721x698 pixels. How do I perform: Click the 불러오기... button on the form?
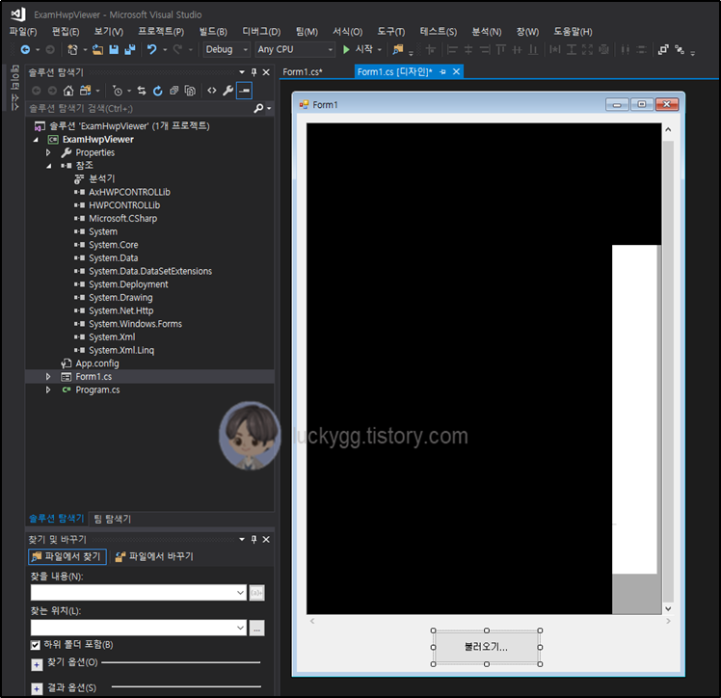coord(486,648)
